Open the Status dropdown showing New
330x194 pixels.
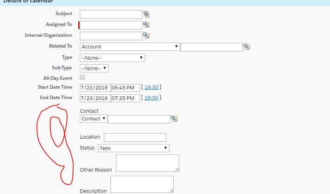134,148
